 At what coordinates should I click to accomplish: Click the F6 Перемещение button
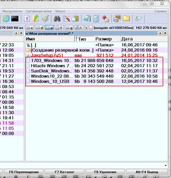click(24, 172)
